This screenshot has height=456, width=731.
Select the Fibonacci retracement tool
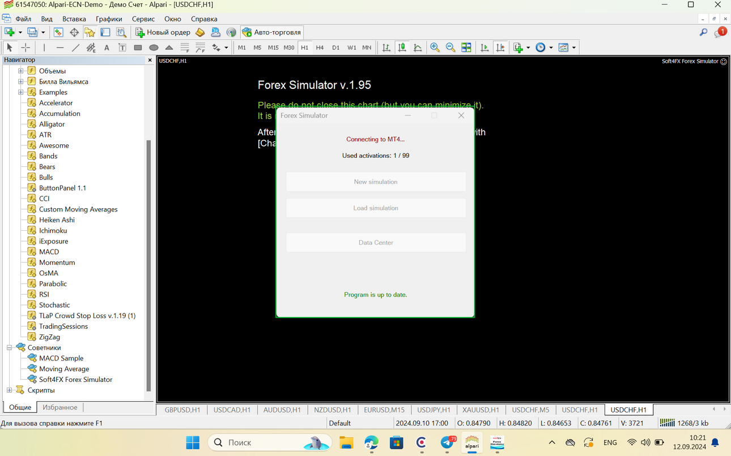pos(185,48)
